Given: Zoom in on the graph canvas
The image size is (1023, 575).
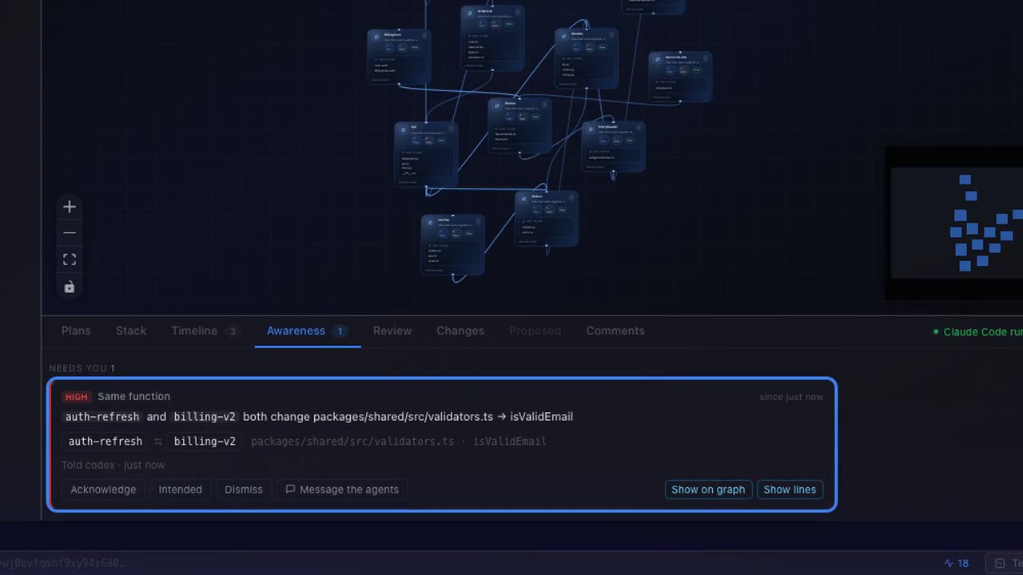Looking at the screenshot, I should pos(70,207).
